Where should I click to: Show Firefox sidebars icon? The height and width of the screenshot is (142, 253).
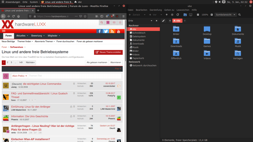coord(102,16)
